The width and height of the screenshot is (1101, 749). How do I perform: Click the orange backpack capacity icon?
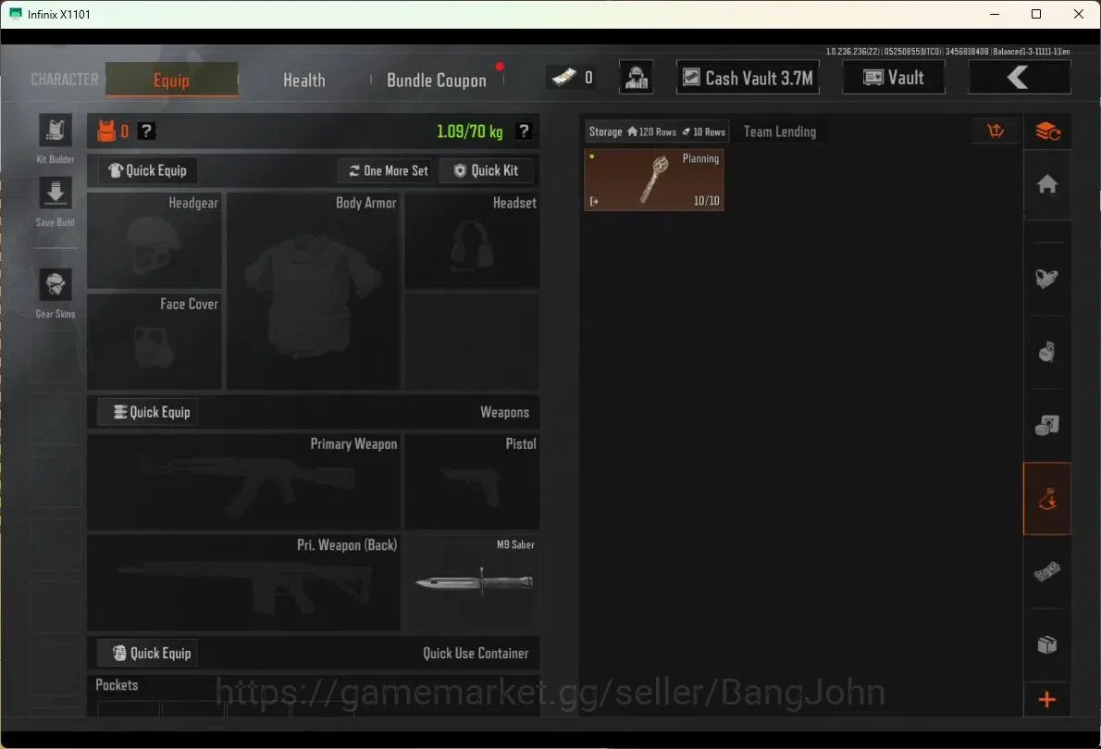pos(106,131)
